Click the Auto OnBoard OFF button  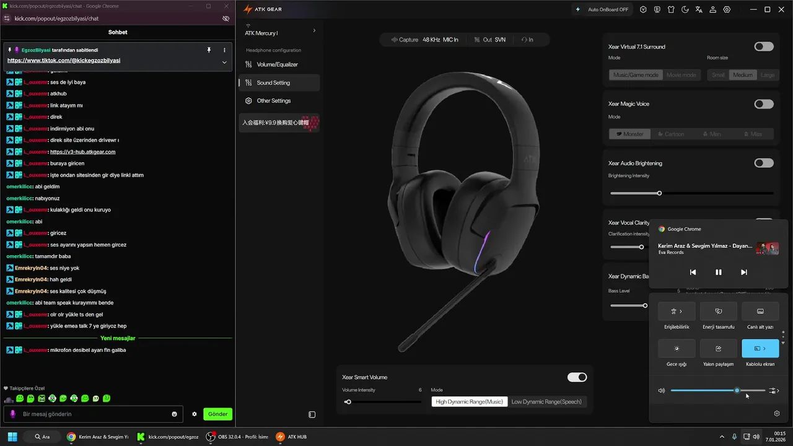click(602, 9)
